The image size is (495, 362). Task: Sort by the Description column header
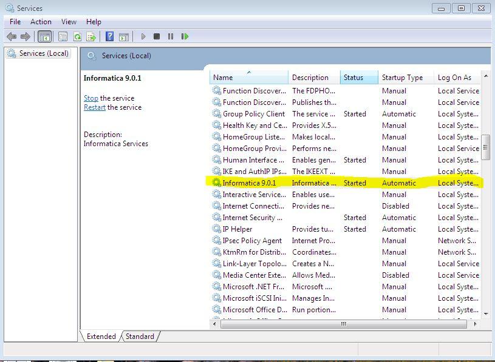[314, 78]
